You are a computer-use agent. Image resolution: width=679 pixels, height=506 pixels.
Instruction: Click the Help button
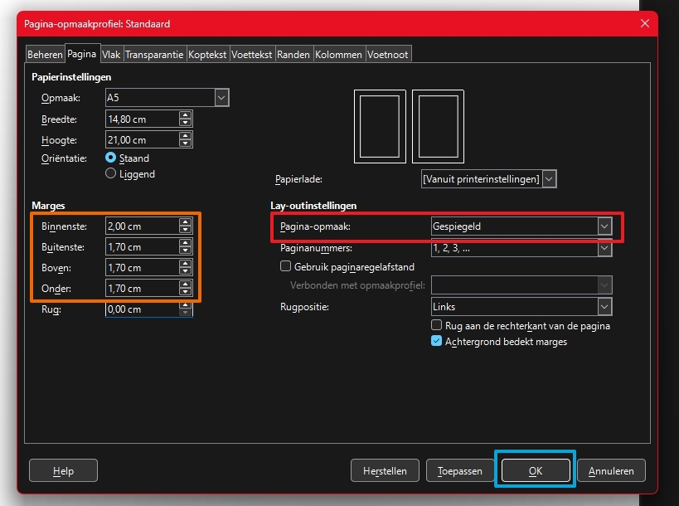pos(63,470)
